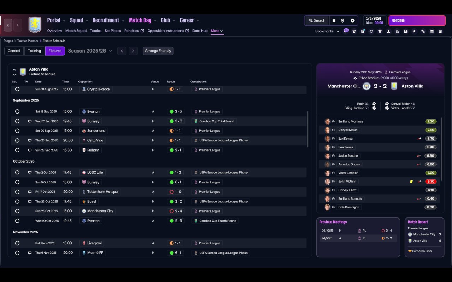Select the Sunderland fixture radio button
Screen dimensions: 452x282
tap(17, 131)
